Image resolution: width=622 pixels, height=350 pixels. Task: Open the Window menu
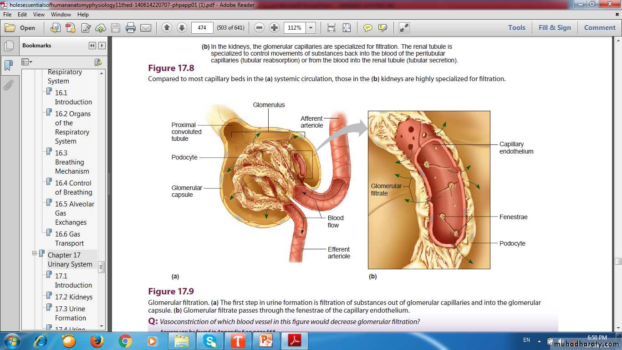point(61,15)
